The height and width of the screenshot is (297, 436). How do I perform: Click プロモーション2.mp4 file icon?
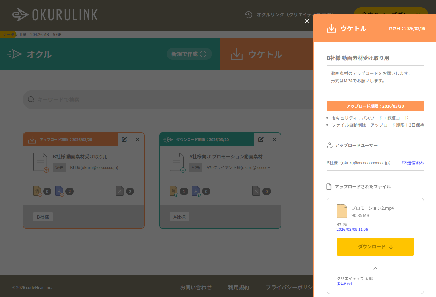pos(342,211)
